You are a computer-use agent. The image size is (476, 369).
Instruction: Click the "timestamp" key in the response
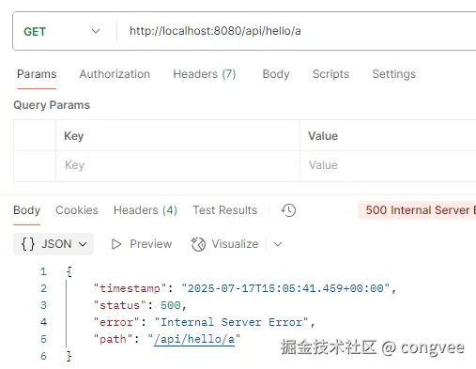(130, 288)
